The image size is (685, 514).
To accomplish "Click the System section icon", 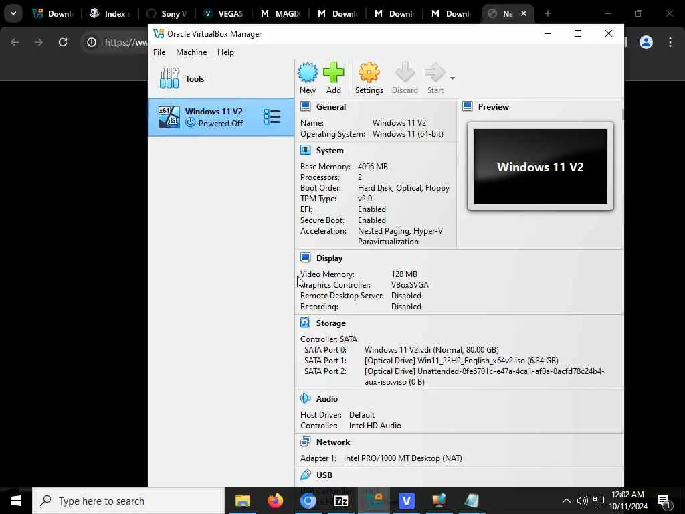I will pyautogui.click(x=305, y=151).
